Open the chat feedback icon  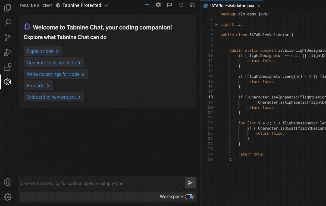pos(170,5)
